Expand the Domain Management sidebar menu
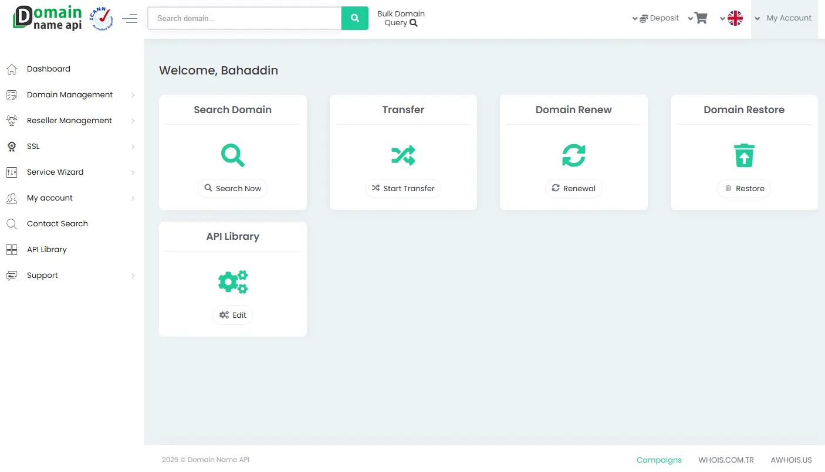The width and height of the screenshot is (825, 472). pyautogui.click(x=70, y=95)
